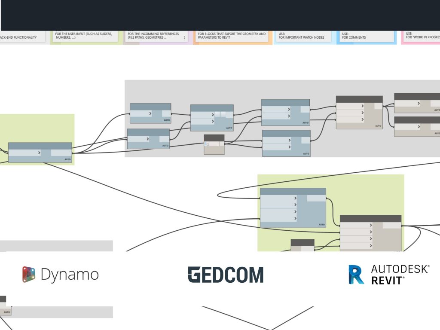The height and width of the screenshot is (330, 440).
Task: Click the "WORK IN PROGRESS" pink legend note
Action: (422, 36)
